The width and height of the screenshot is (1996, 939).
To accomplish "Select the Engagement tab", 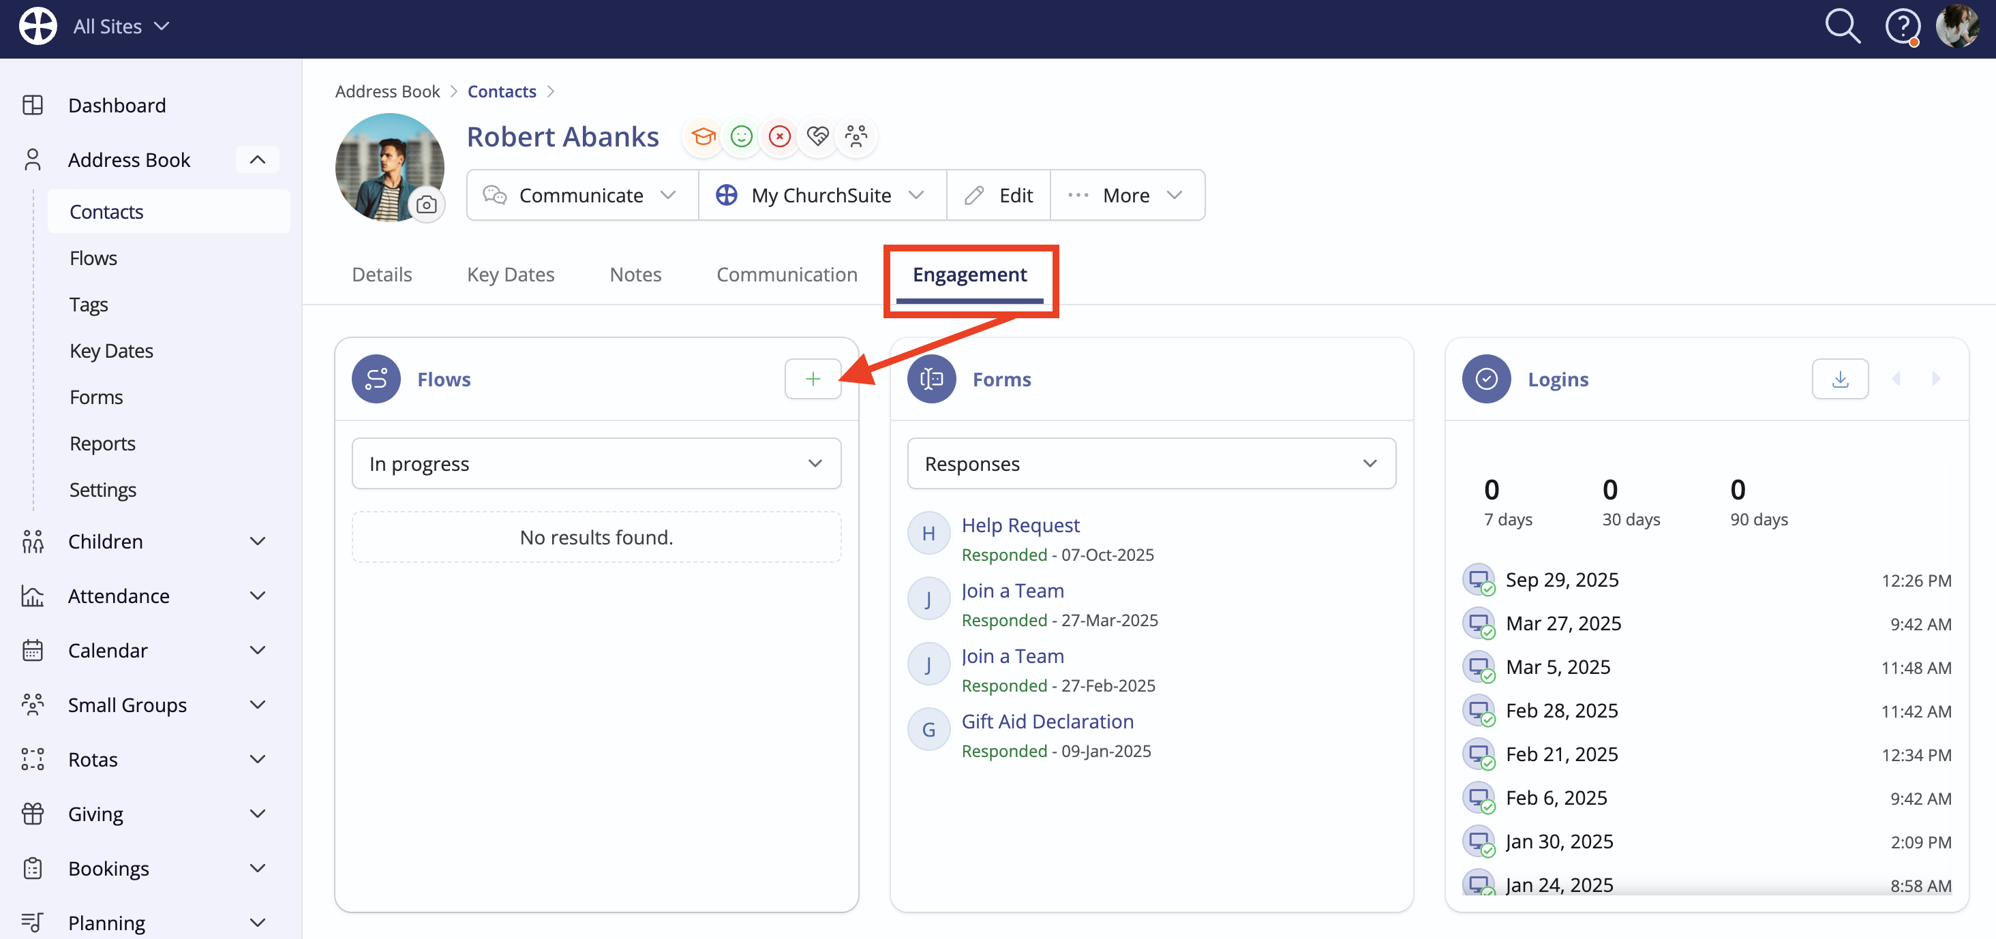I will pos(969,274).
